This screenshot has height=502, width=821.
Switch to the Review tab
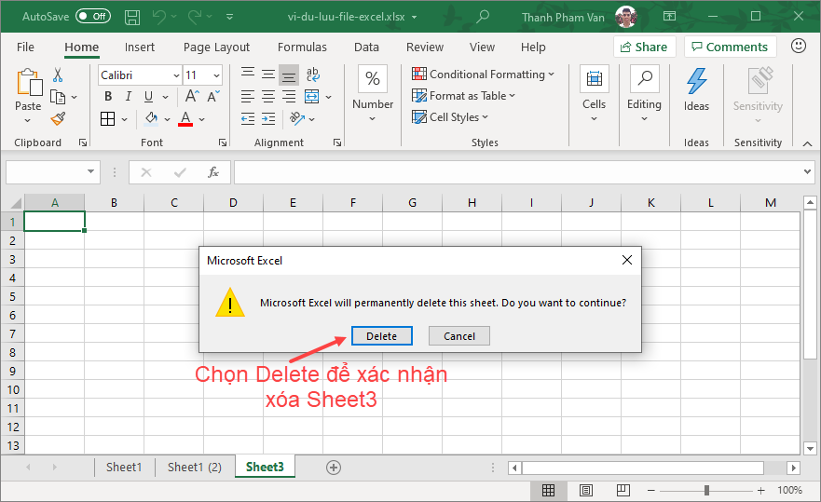pos(425,47)
